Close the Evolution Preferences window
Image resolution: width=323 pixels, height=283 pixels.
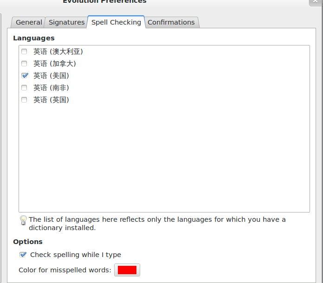click(316, 2)
